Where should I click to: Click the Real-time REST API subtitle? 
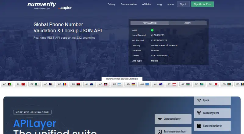64,38
